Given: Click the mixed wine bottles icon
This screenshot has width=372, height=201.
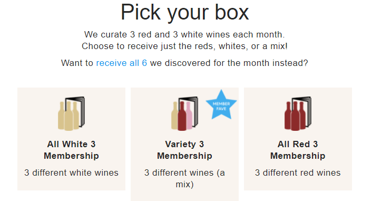Looking at the screenshot, I should [184, 113].
